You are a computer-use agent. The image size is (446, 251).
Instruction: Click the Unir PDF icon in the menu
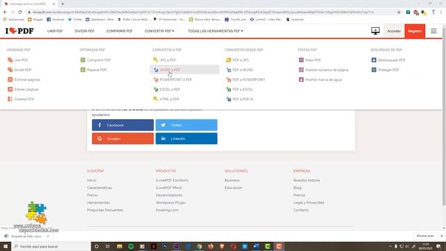[x=10, y=60]
